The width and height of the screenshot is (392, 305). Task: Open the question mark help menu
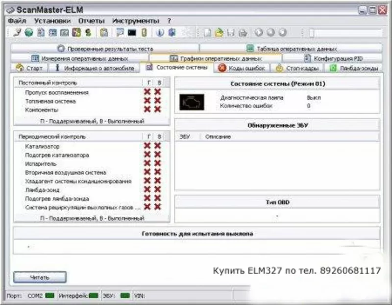coord(169,21)
